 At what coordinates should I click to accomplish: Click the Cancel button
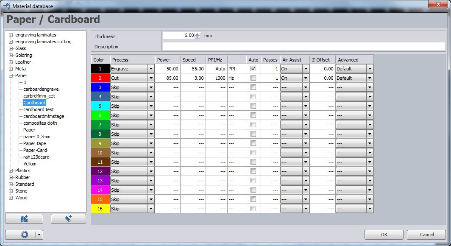[426, 235]
